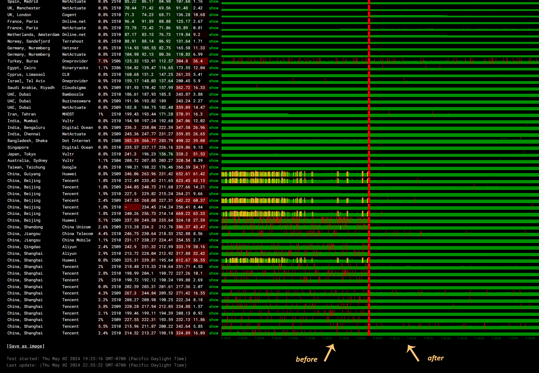Image resolution: width=539 pixels, height=373 pixels.
Task: Click 'show' for Turkey, Bursa Oneprovider row
Action: point(214,61)
